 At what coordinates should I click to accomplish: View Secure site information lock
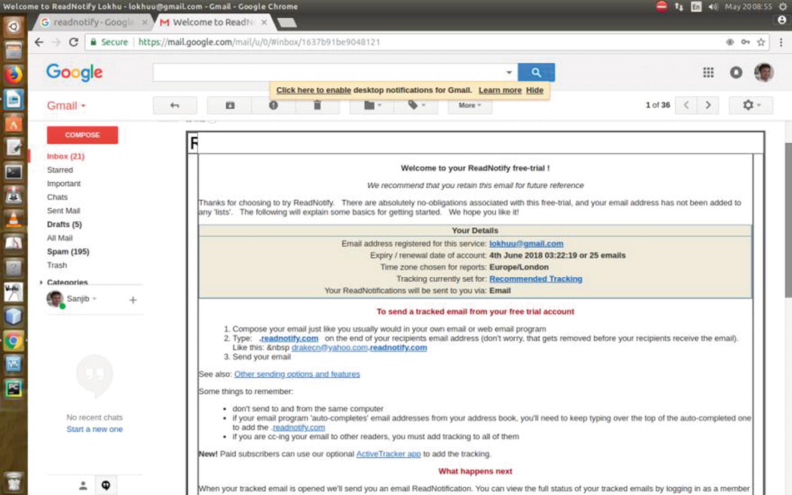click(x=93, y=42)
